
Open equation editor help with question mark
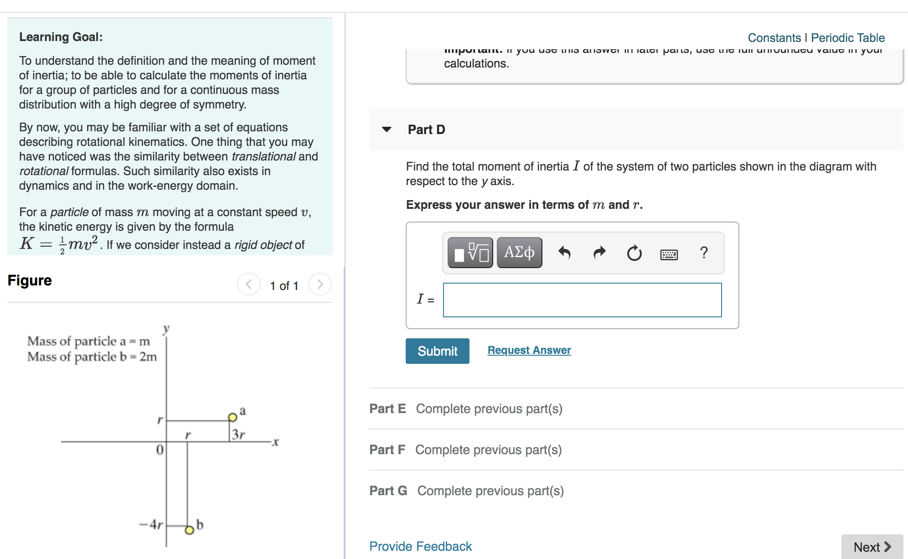(703, 252)
